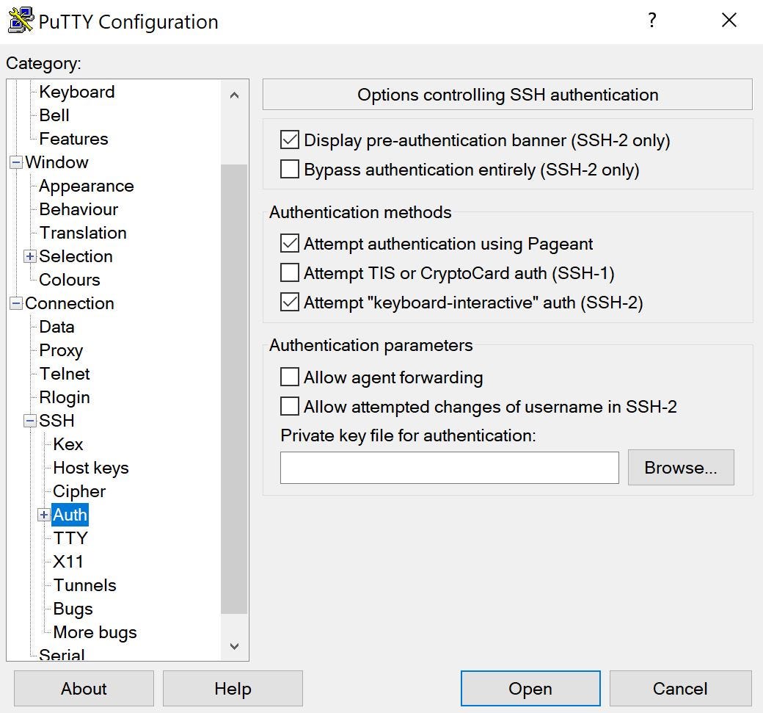This screenshot has width=763, height=713.
Task: Click the PuTTY icon in the title bar
Action: pyautogui.click(x=20, y=21)
